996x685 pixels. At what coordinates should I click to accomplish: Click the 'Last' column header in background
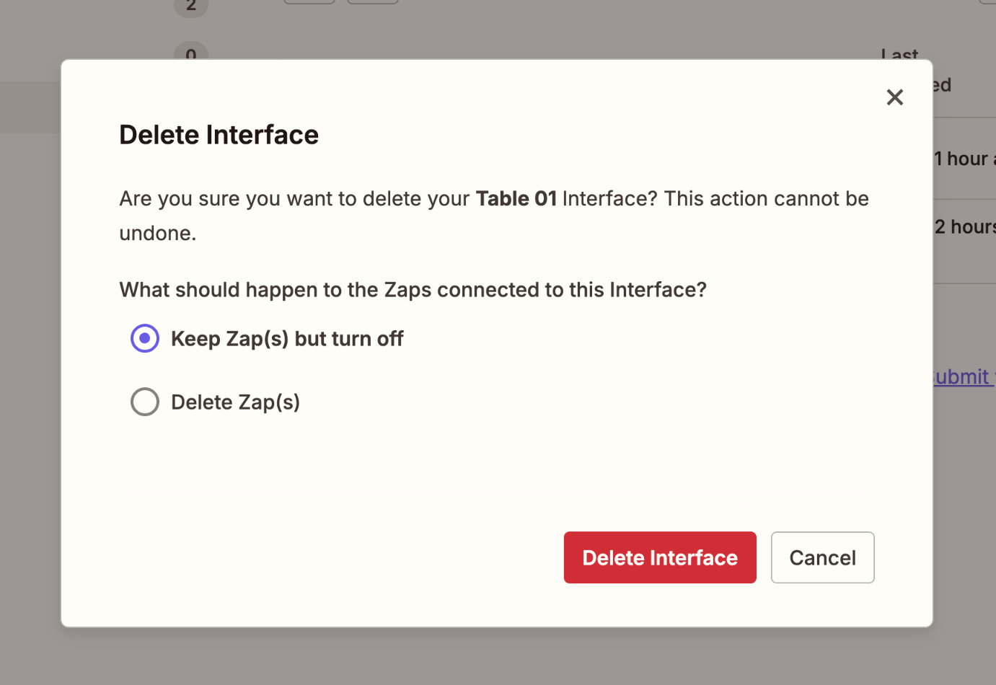click(x=899, y=53)
